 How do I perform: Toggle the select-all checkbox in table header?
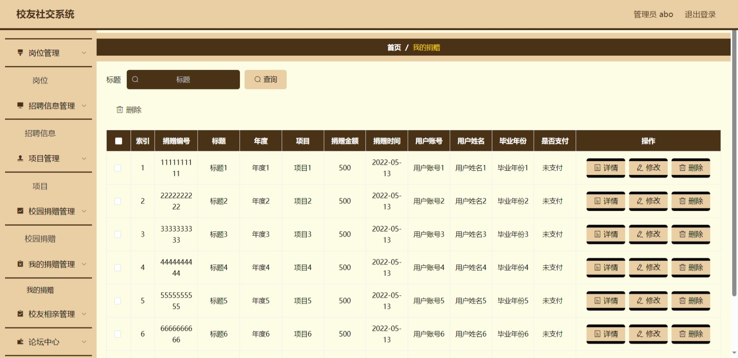point(118,141)
